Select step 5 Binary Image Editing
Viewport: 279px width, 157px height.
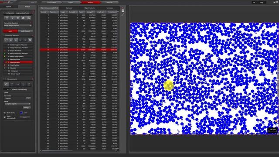click(x=18, y=56)
